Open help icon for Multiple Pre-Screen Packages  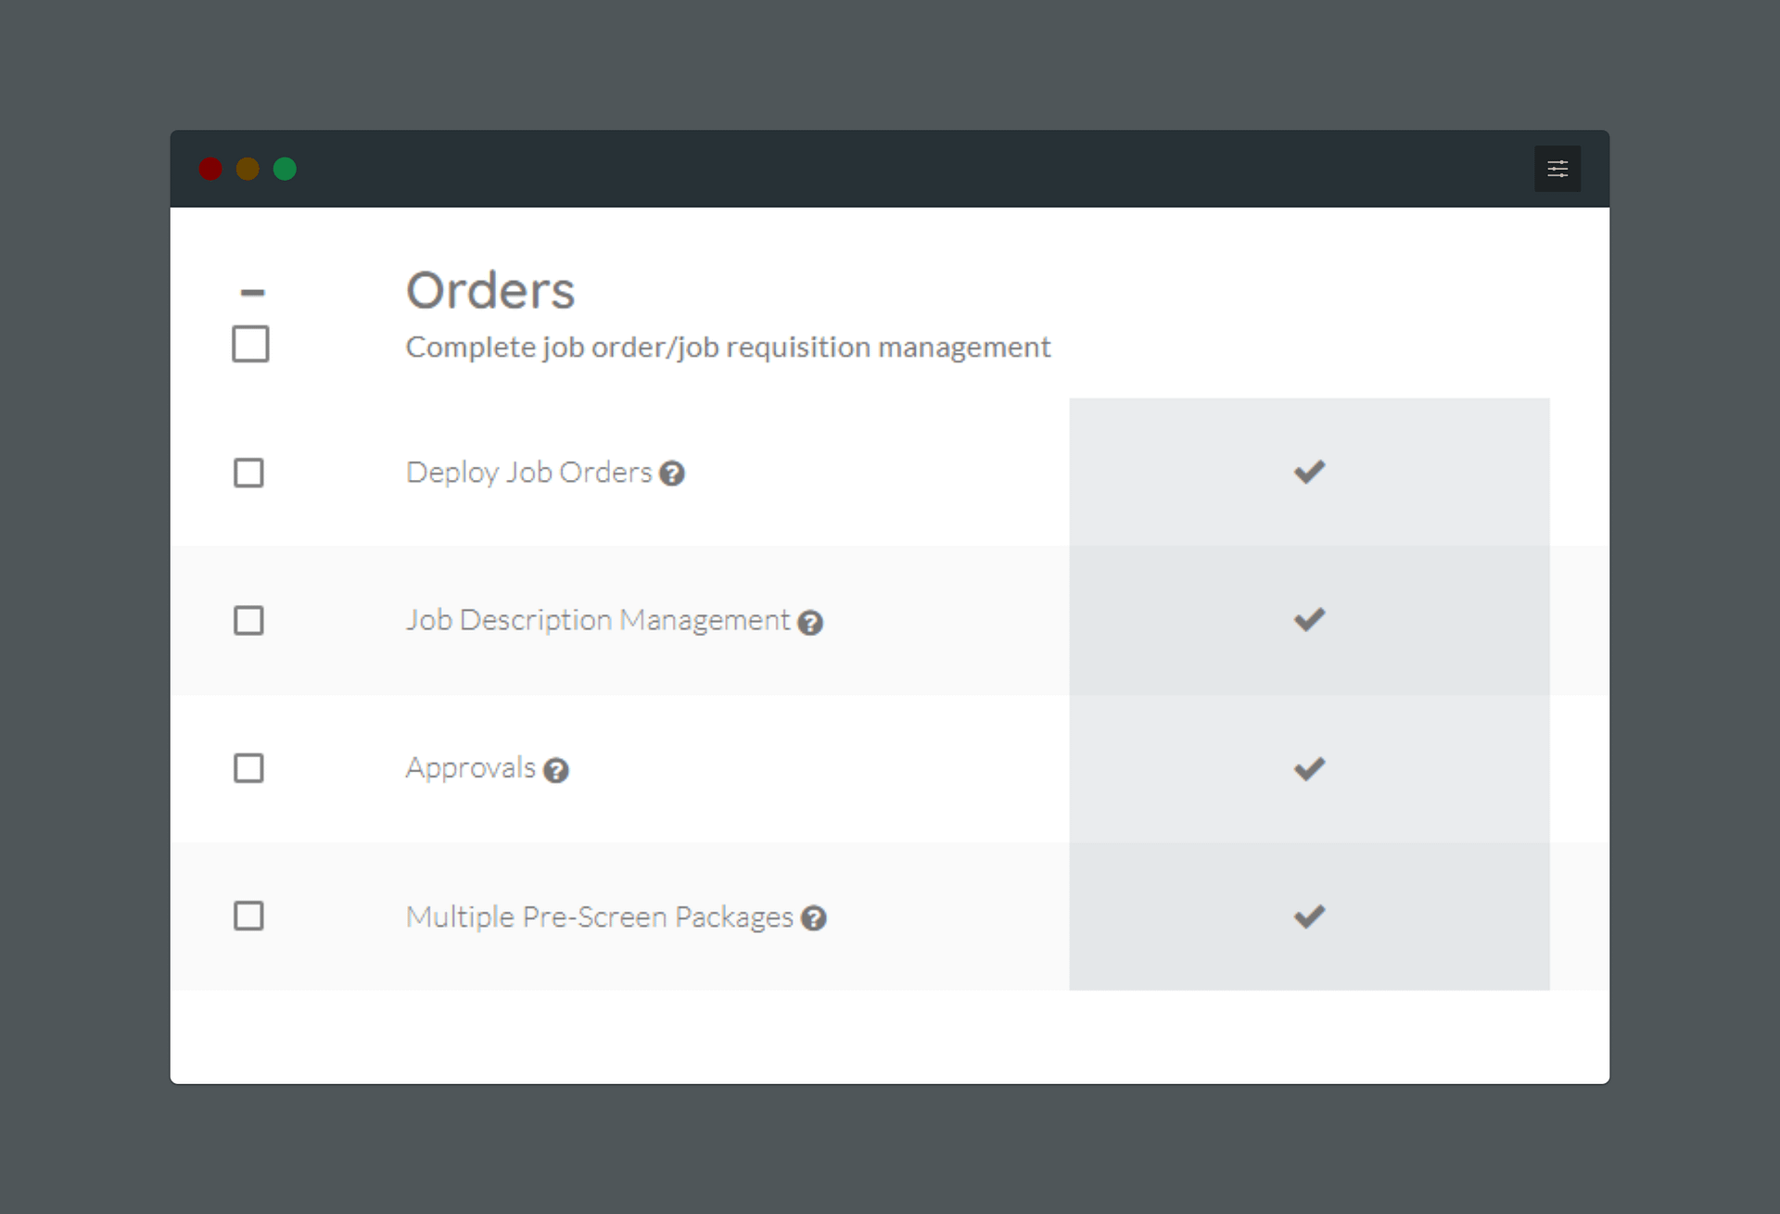click(814, 918)
